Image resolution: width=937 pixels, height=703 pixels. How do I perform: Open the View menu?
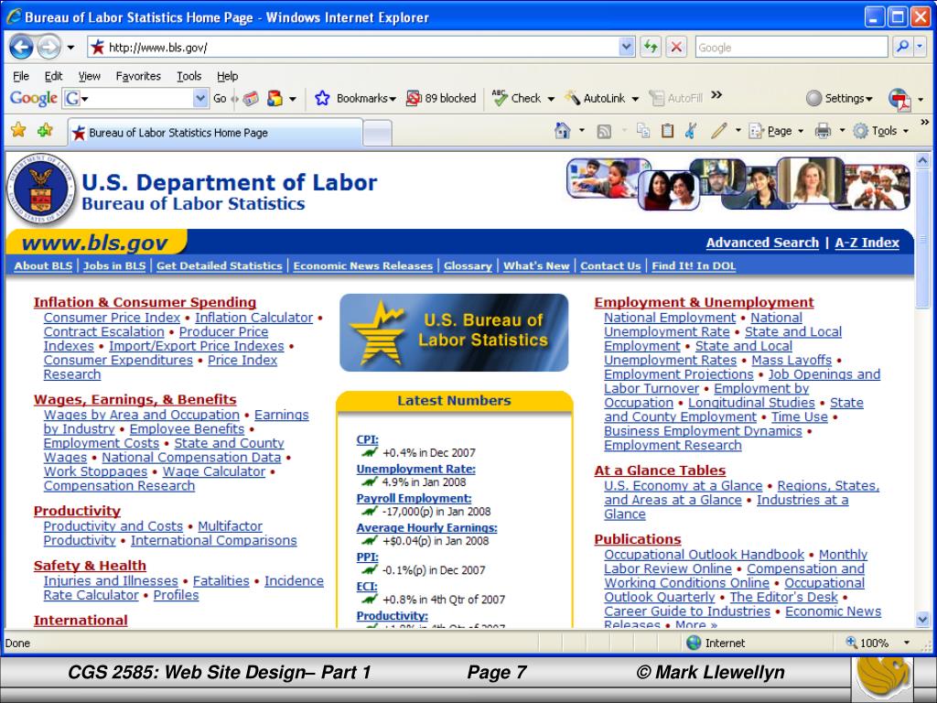[89, 76]
